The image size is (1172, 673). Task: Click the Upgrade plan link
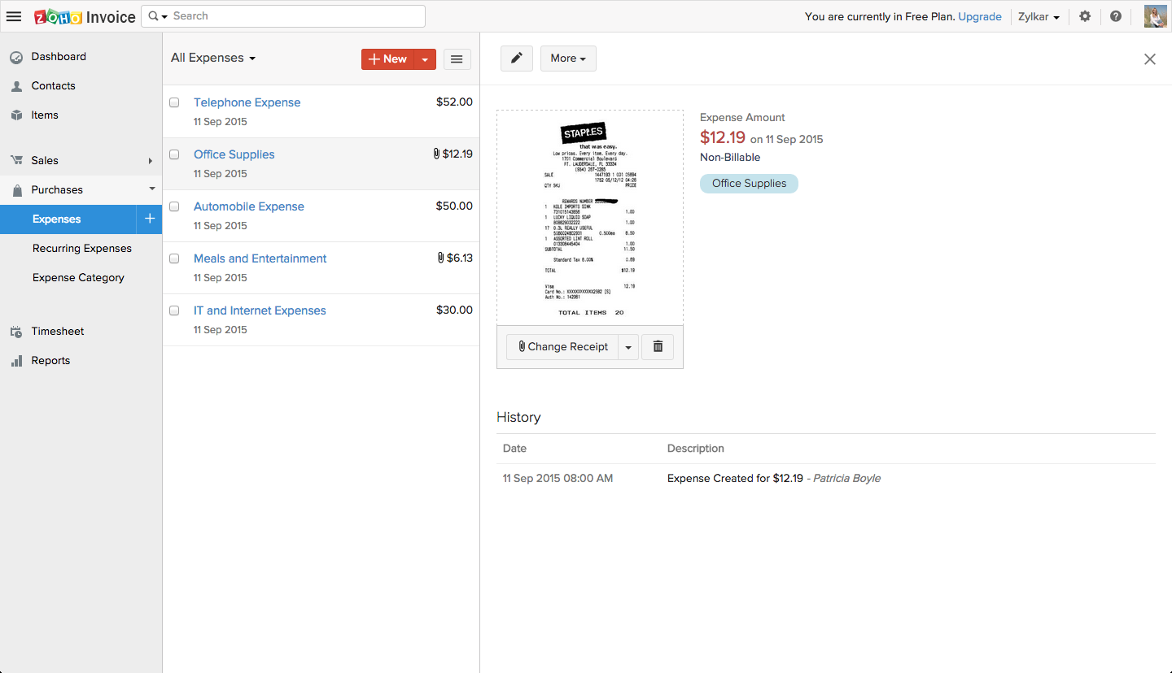click(980, 16)
